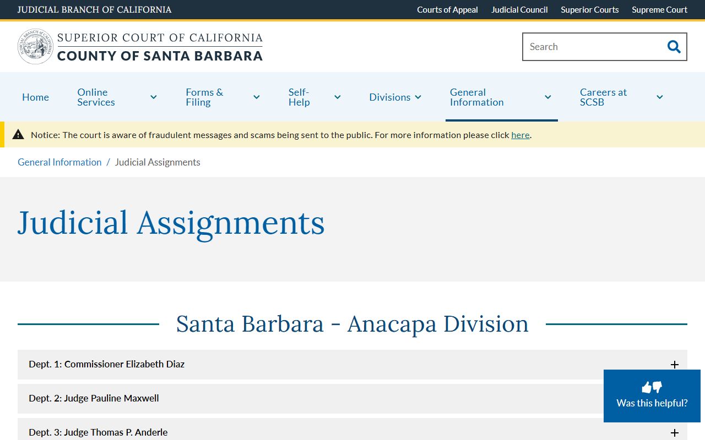The width and height of the screenshot is (705, 440).
Task: Click the thumbs up/down feedback icon
Action: click(652, 387)
